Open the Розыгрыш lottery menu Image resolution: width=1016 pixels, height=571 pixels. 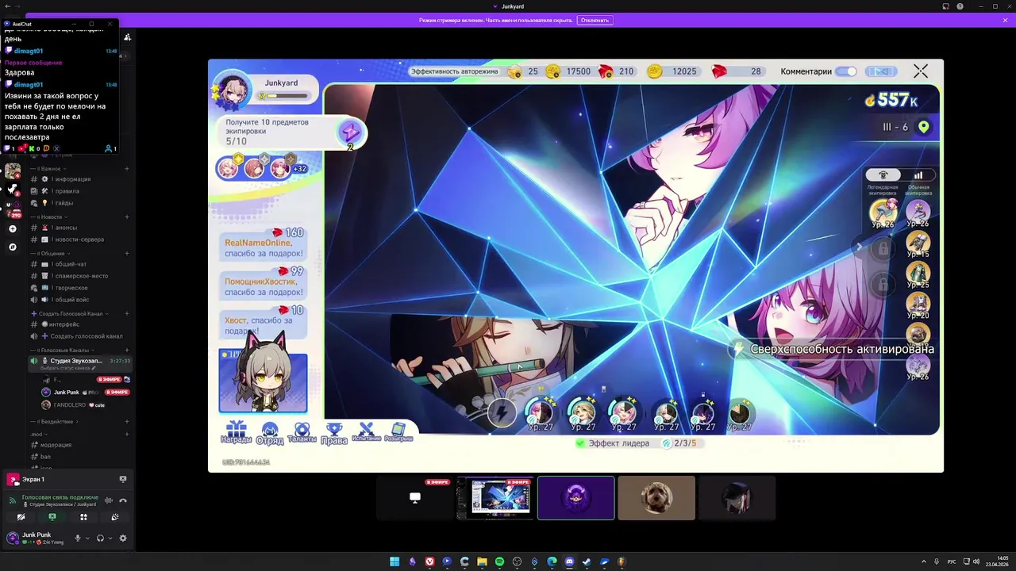tap(398, 432)
